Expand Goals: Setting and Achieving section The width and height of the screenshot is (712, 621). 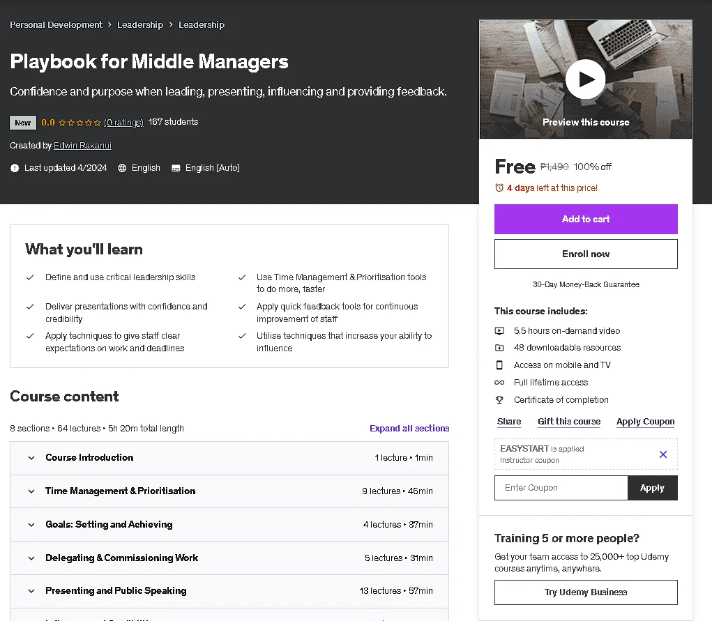(x=229, y=524)
